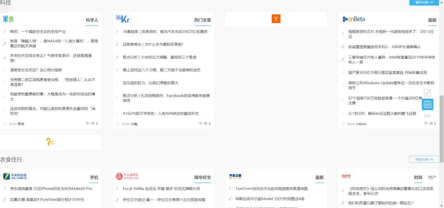Image resolution: width=444 pixels, height=208 pixels.
Task: Open article 这些动物的离去 消防员
Action: (53, 111)
